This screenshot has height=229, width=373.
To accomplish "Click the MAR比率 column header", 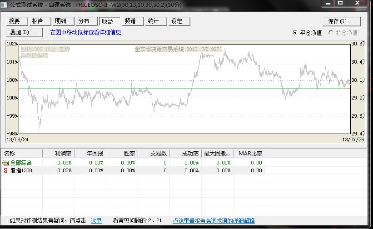I will [250, 154].
